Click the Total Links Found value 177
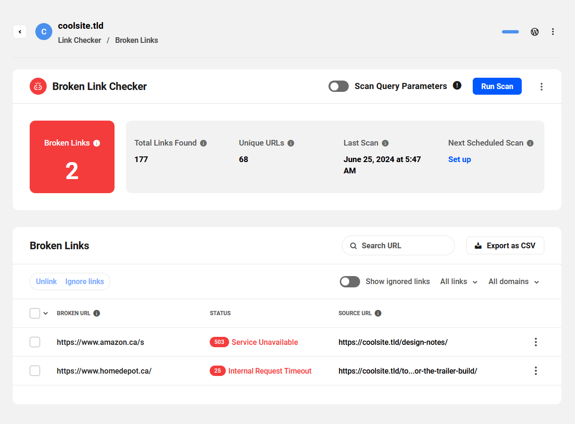The height and width of the screenshot is (424, 575). point(141,159)
